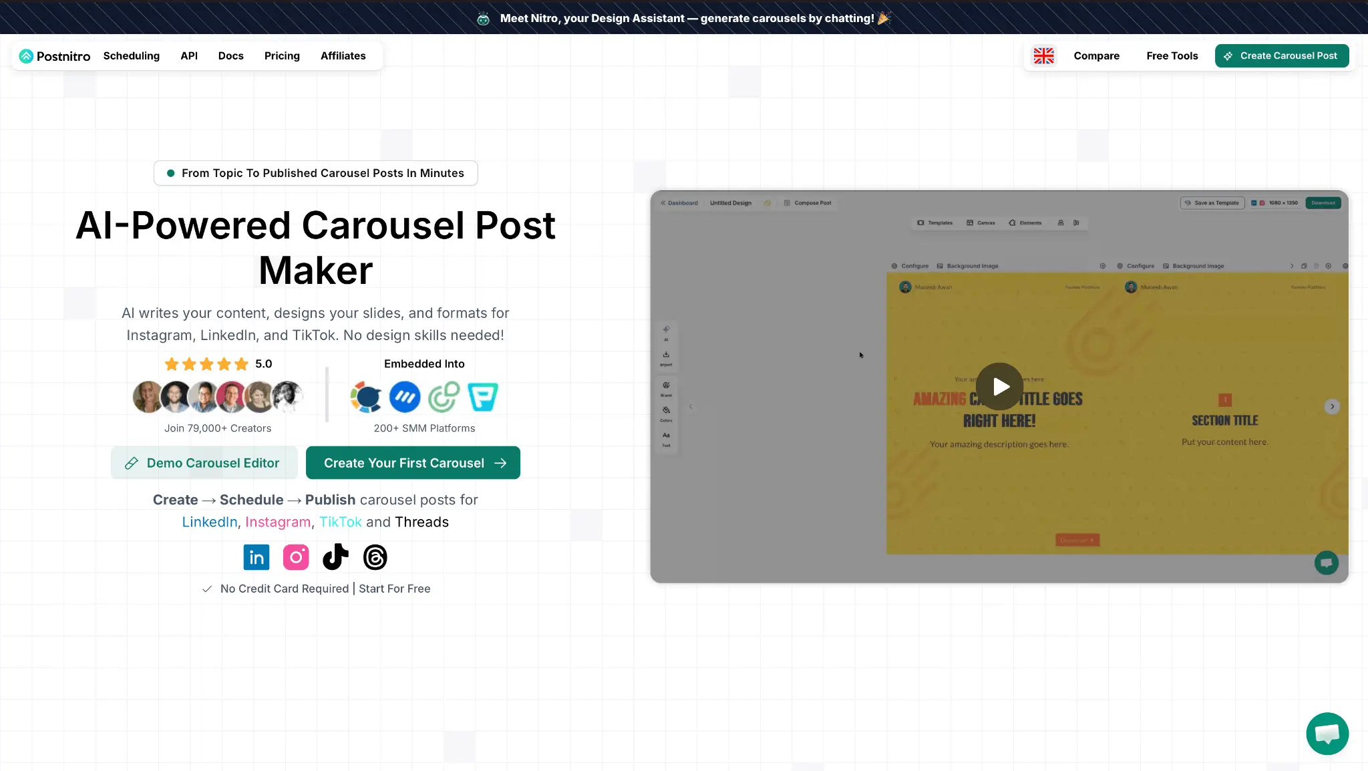The width and height of the screenshot is (1368, 771).
Task: Click the Create Carousel Post button
Action: point(1281,56)
